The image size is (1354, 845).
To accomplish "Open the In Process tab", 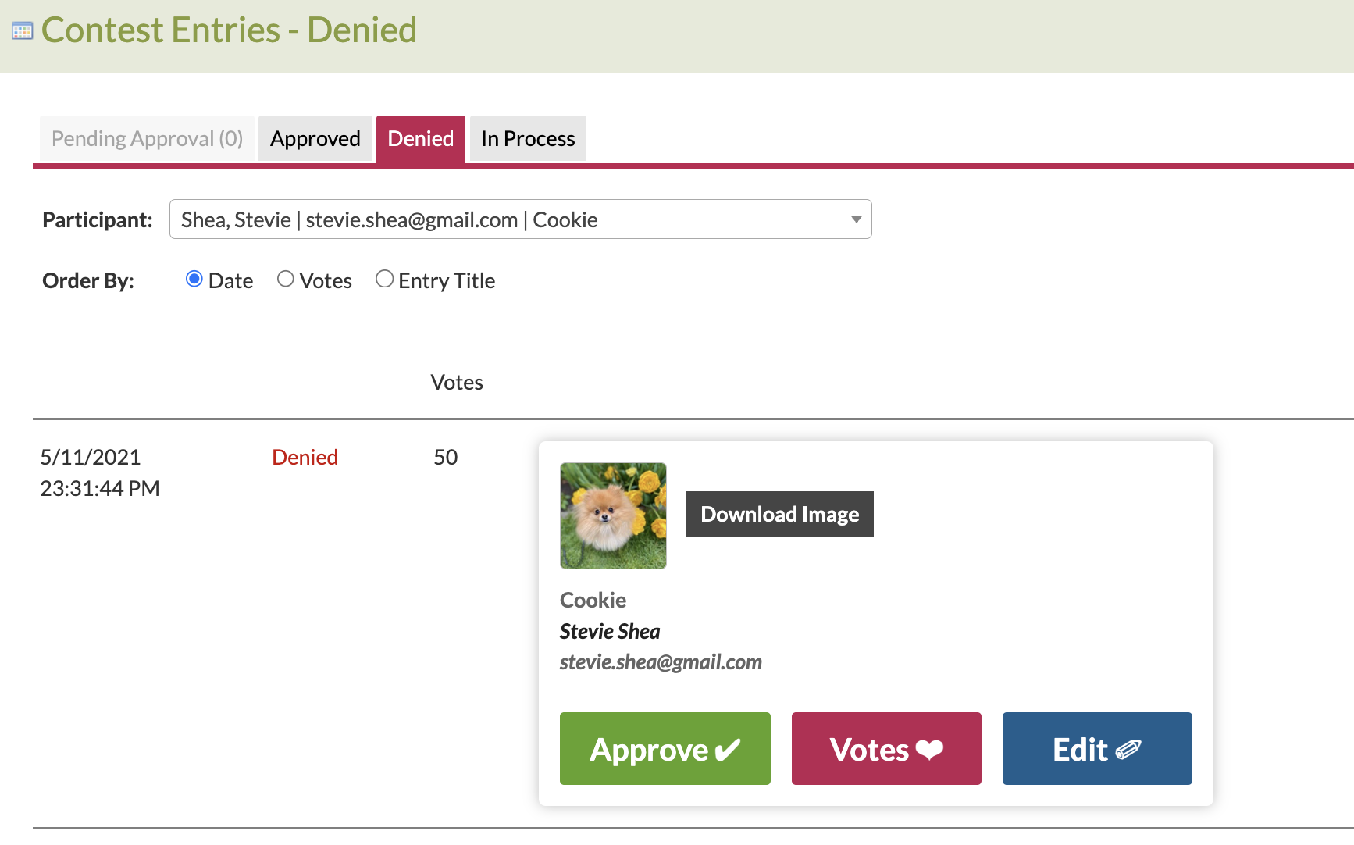I will tap(528, 139).
